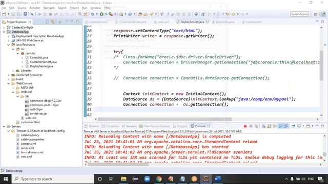Open the web browser globe icon
Screen dimensions: 328x184
click(x=196, y=14)
